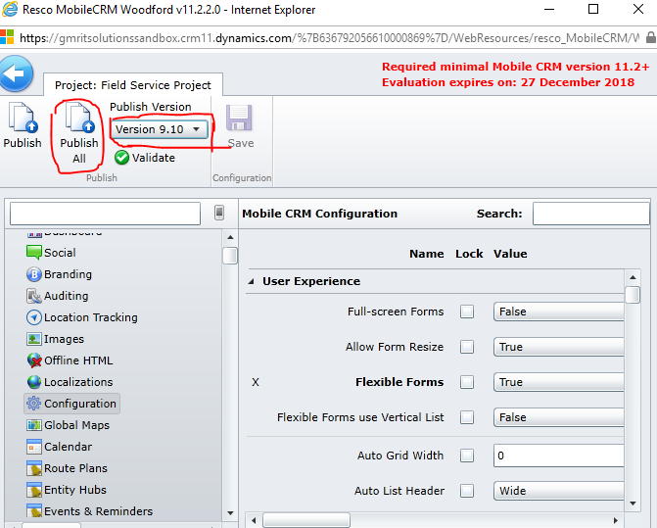This screenshot has width=657, height=528.
Task: Click settings horizontal scroll left arrow
Action: point(254,520)
